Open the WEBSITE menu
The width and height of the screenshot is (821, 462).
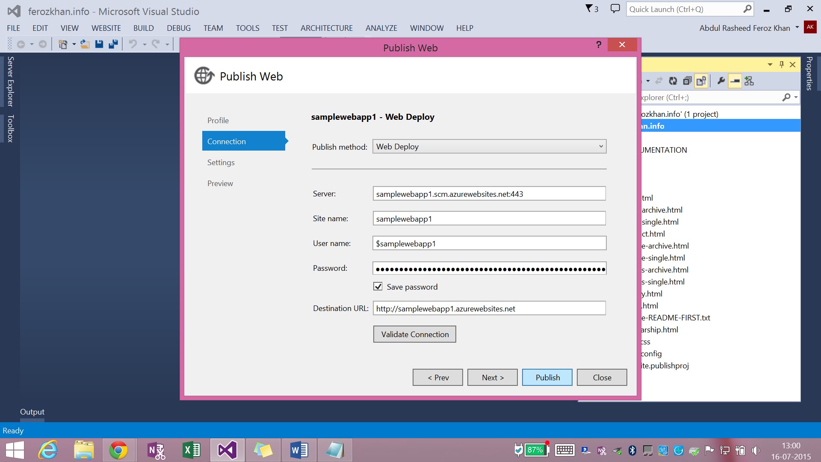(106, 28)
